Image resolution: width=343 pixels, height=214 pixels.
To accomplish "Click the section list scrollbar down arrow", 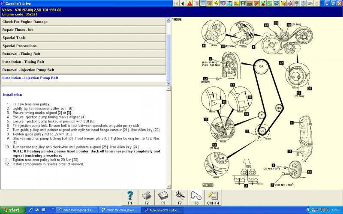I will (x=168, y=83).
